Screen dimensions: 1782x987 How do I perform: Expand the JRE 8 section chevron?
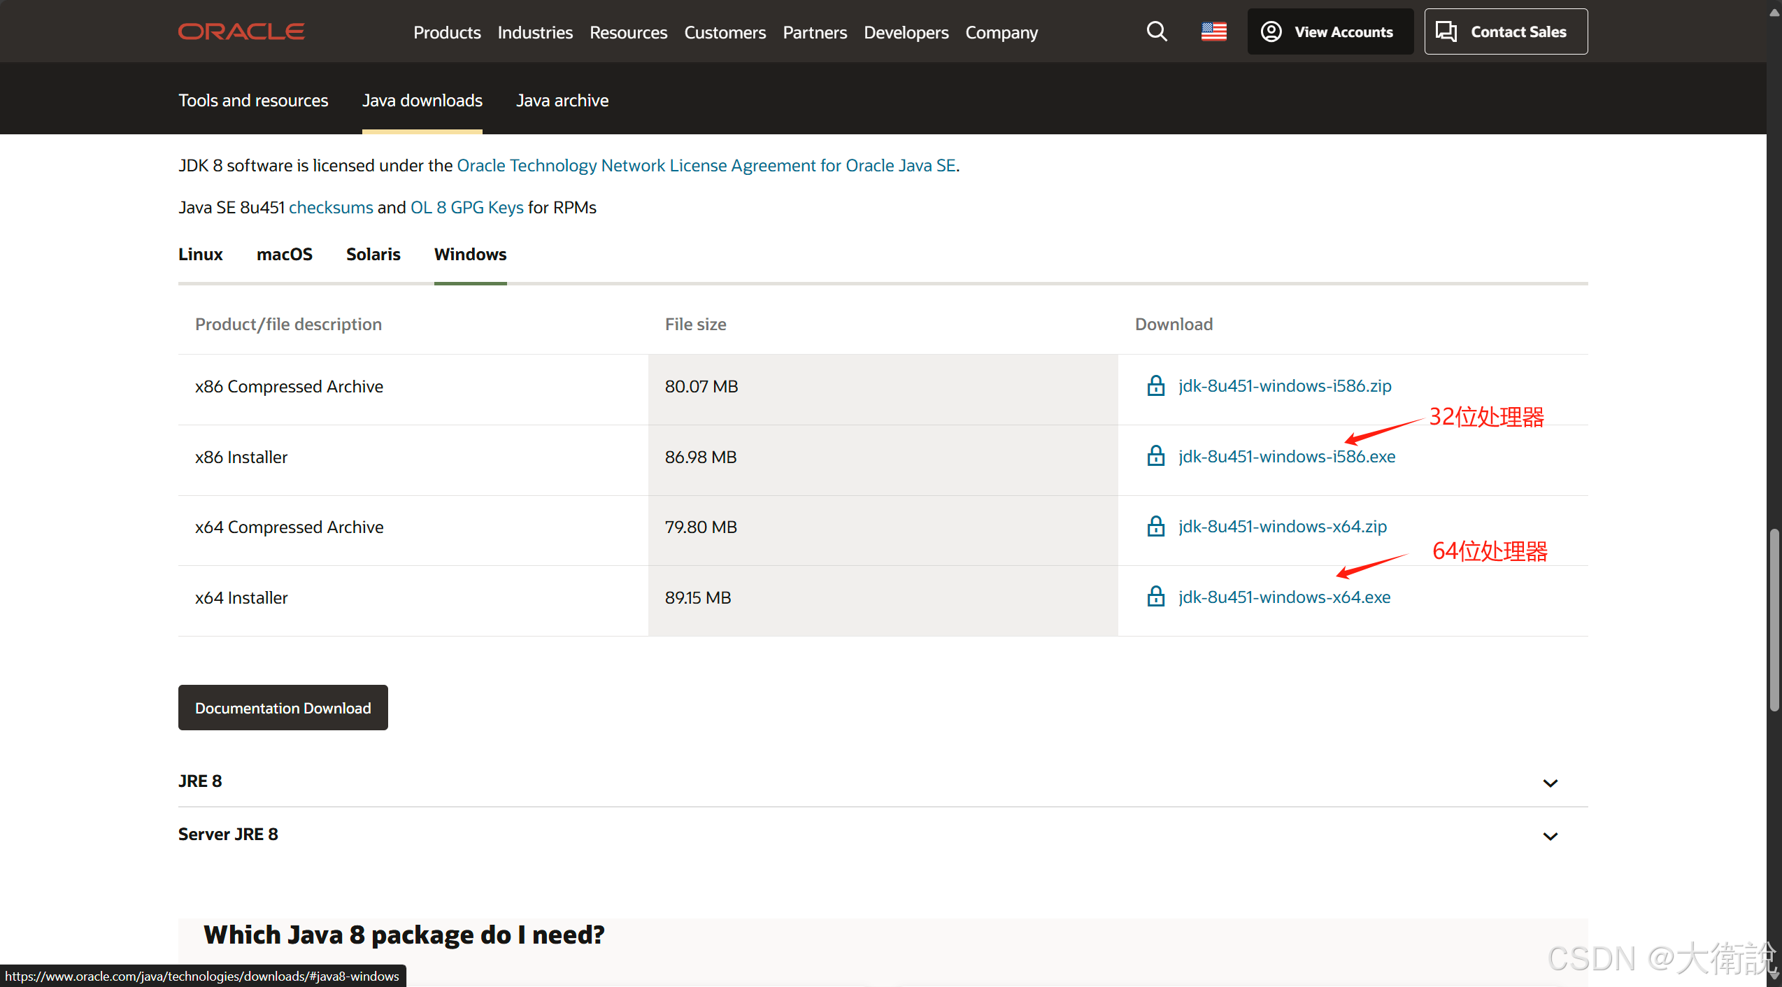pos(1550,783)
